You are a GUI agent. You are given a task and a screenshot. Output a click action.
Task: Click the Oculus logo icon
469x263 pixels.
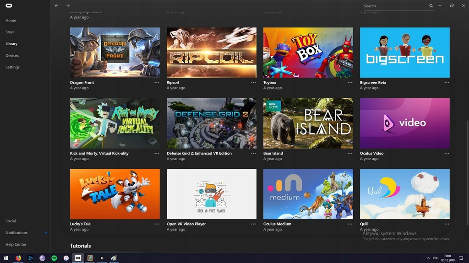[9, 5]
